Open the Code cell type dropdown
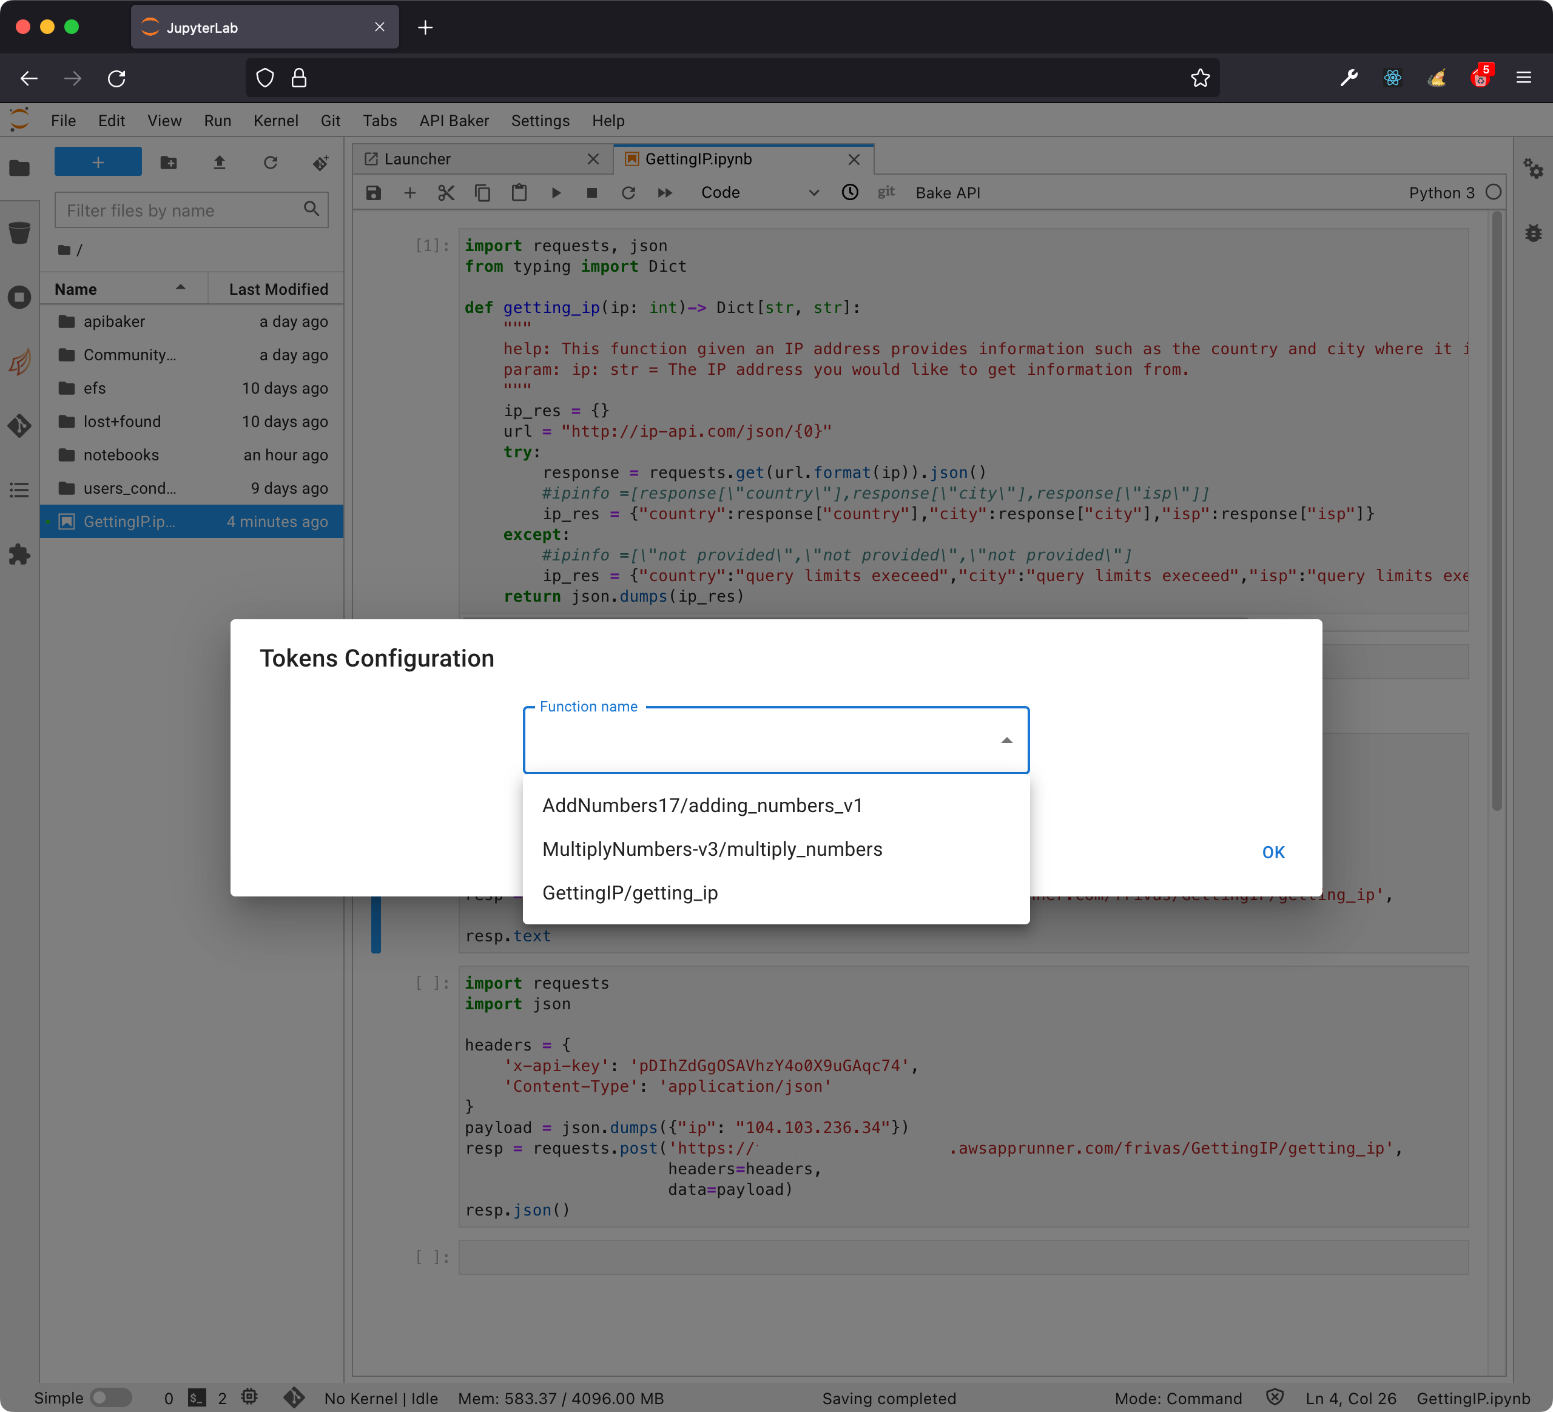1553x1412 pixels. click(x=759, y=193)
